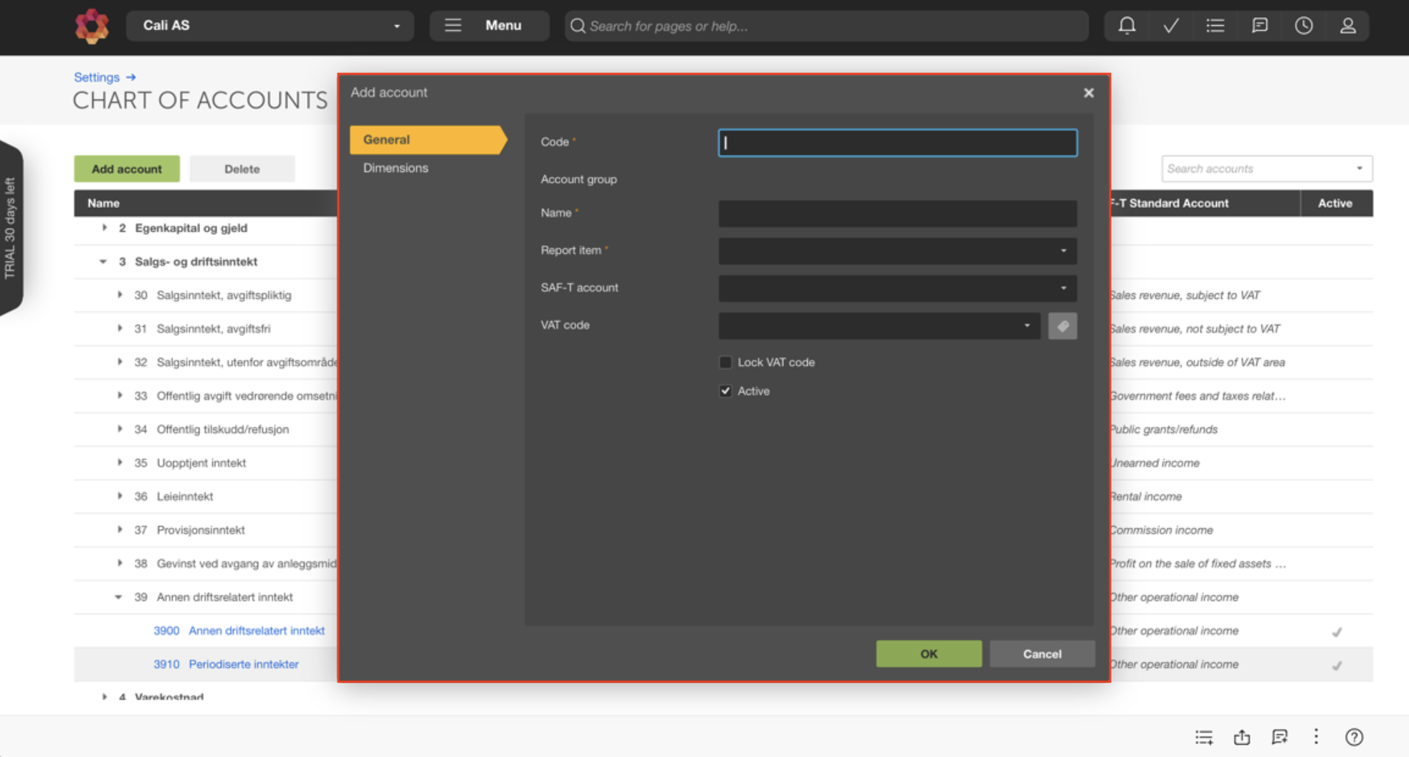Click the Search for pages or help field
Viewport: 1409px width, 757px height.
coord(826,26)
